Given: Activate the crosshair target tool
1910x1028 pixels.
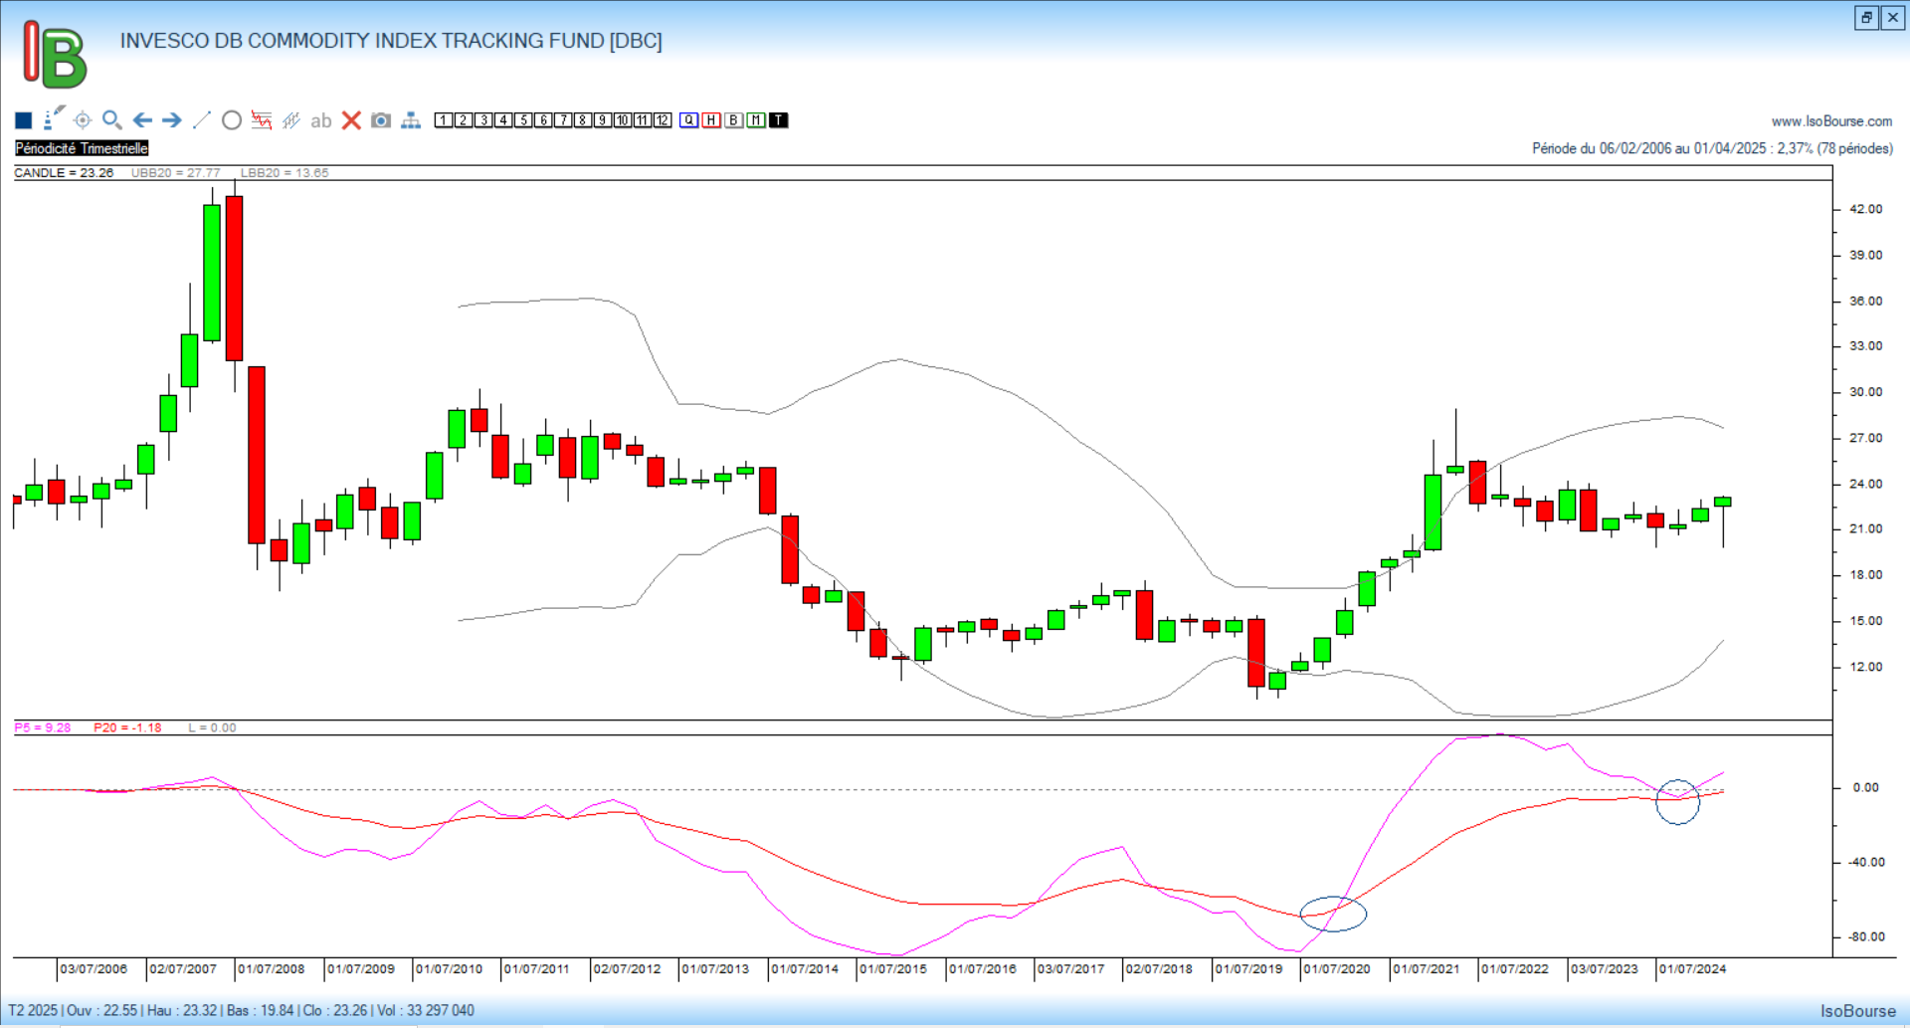Looking at the screenshot, I should coord(83,120).
